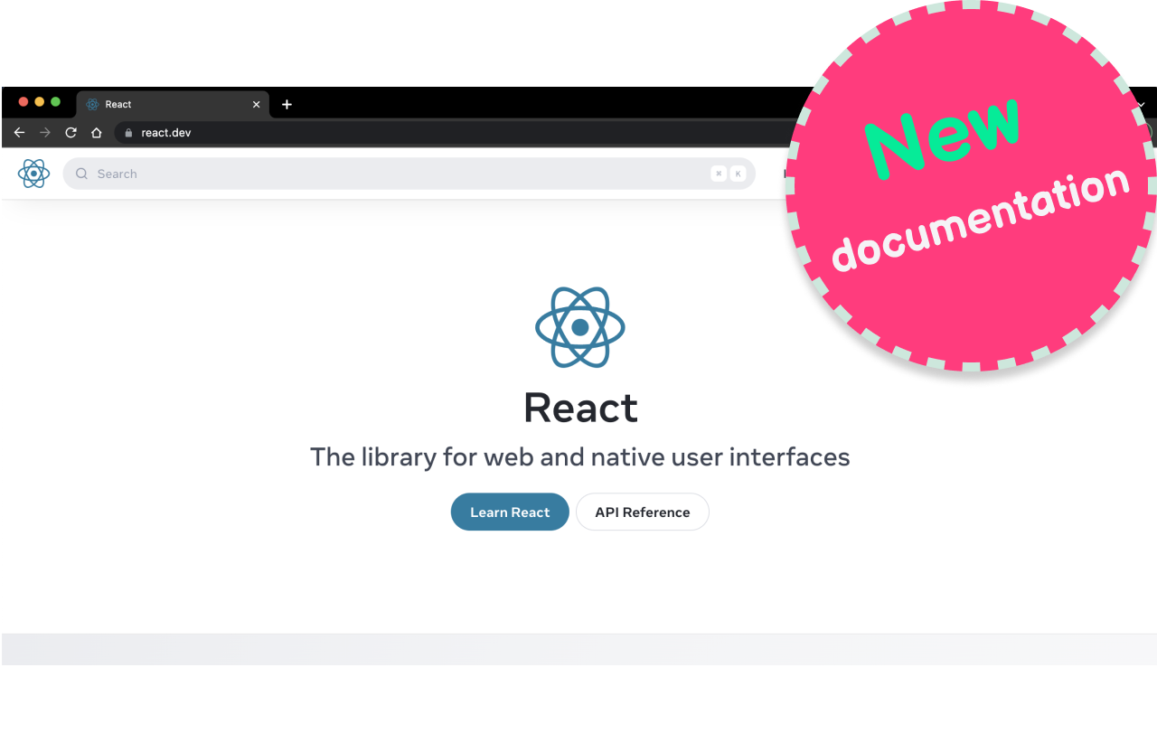
Task: Click the browser back arrow
Action: pos(19,133)
